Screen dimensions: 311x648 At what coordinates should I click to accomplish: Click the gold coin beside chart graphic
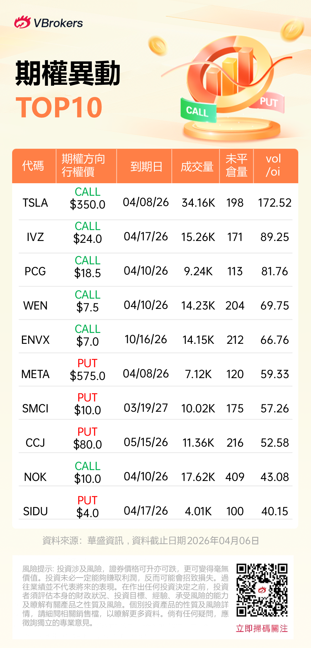tap(158, 46)
